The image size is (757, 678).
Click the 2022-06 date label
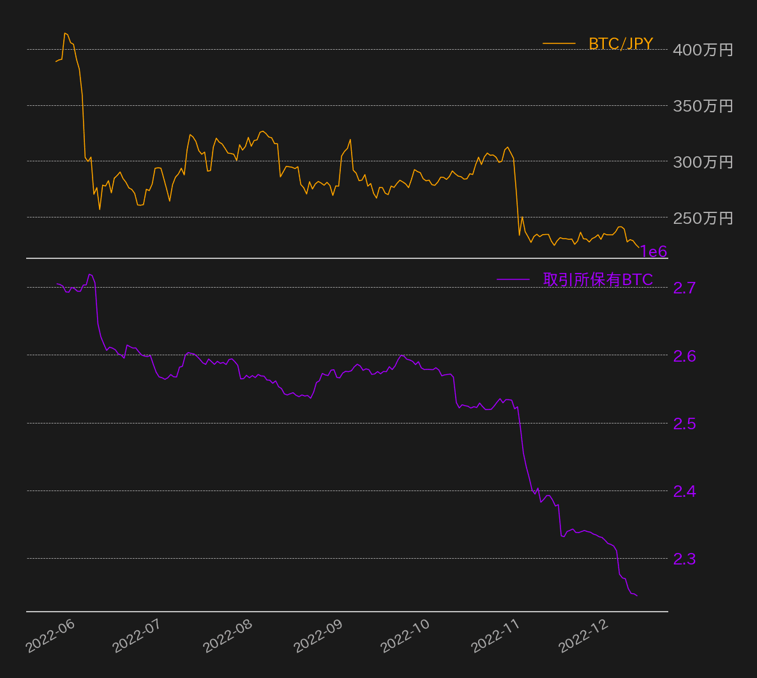[50, 636]
